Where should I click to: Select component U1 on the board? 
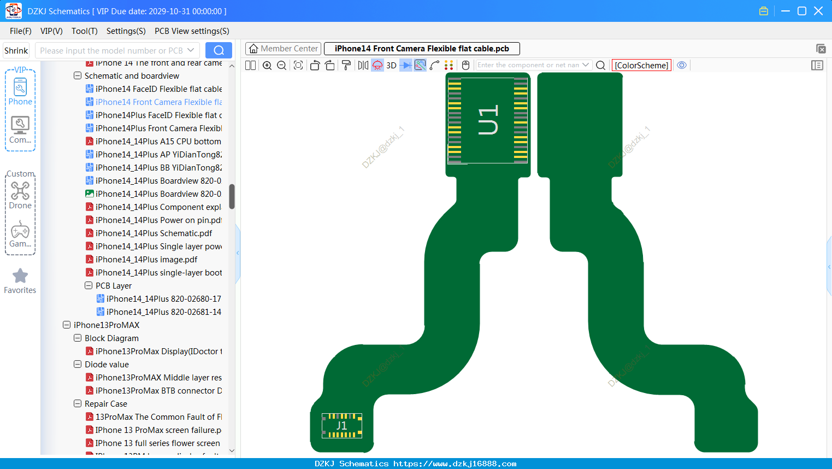point(488,120)
